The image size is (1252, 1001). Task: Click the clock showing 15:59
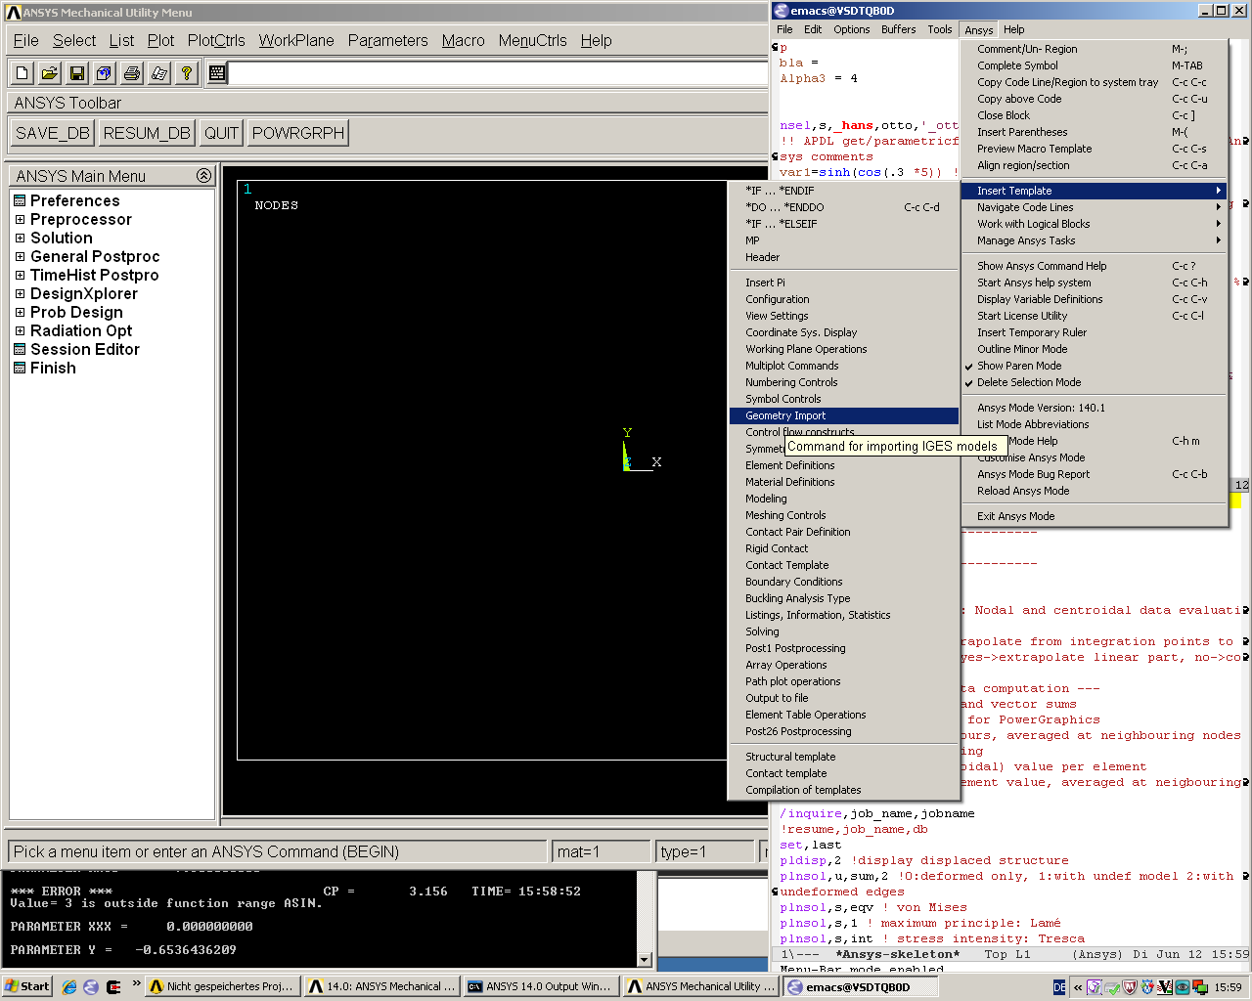point(1228,987)
